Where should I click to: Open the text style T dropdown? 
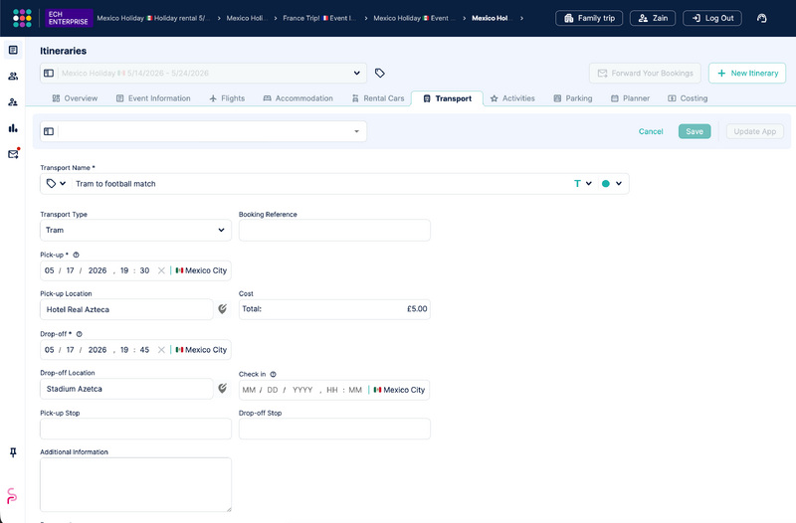582,184
